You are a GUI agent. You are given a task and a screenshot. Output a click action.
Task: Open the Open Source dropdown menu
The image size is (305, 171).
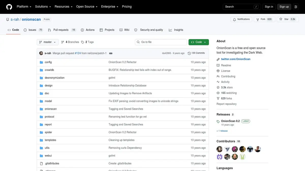[x=87, y=7]
